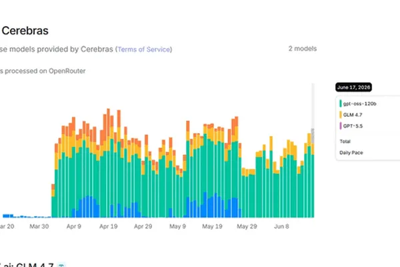Click the May 29 axis label
Screen dimensions: 400x267
pos(247,226)
